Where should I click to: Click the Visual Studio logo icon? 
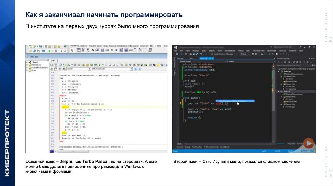coord(175,48)
